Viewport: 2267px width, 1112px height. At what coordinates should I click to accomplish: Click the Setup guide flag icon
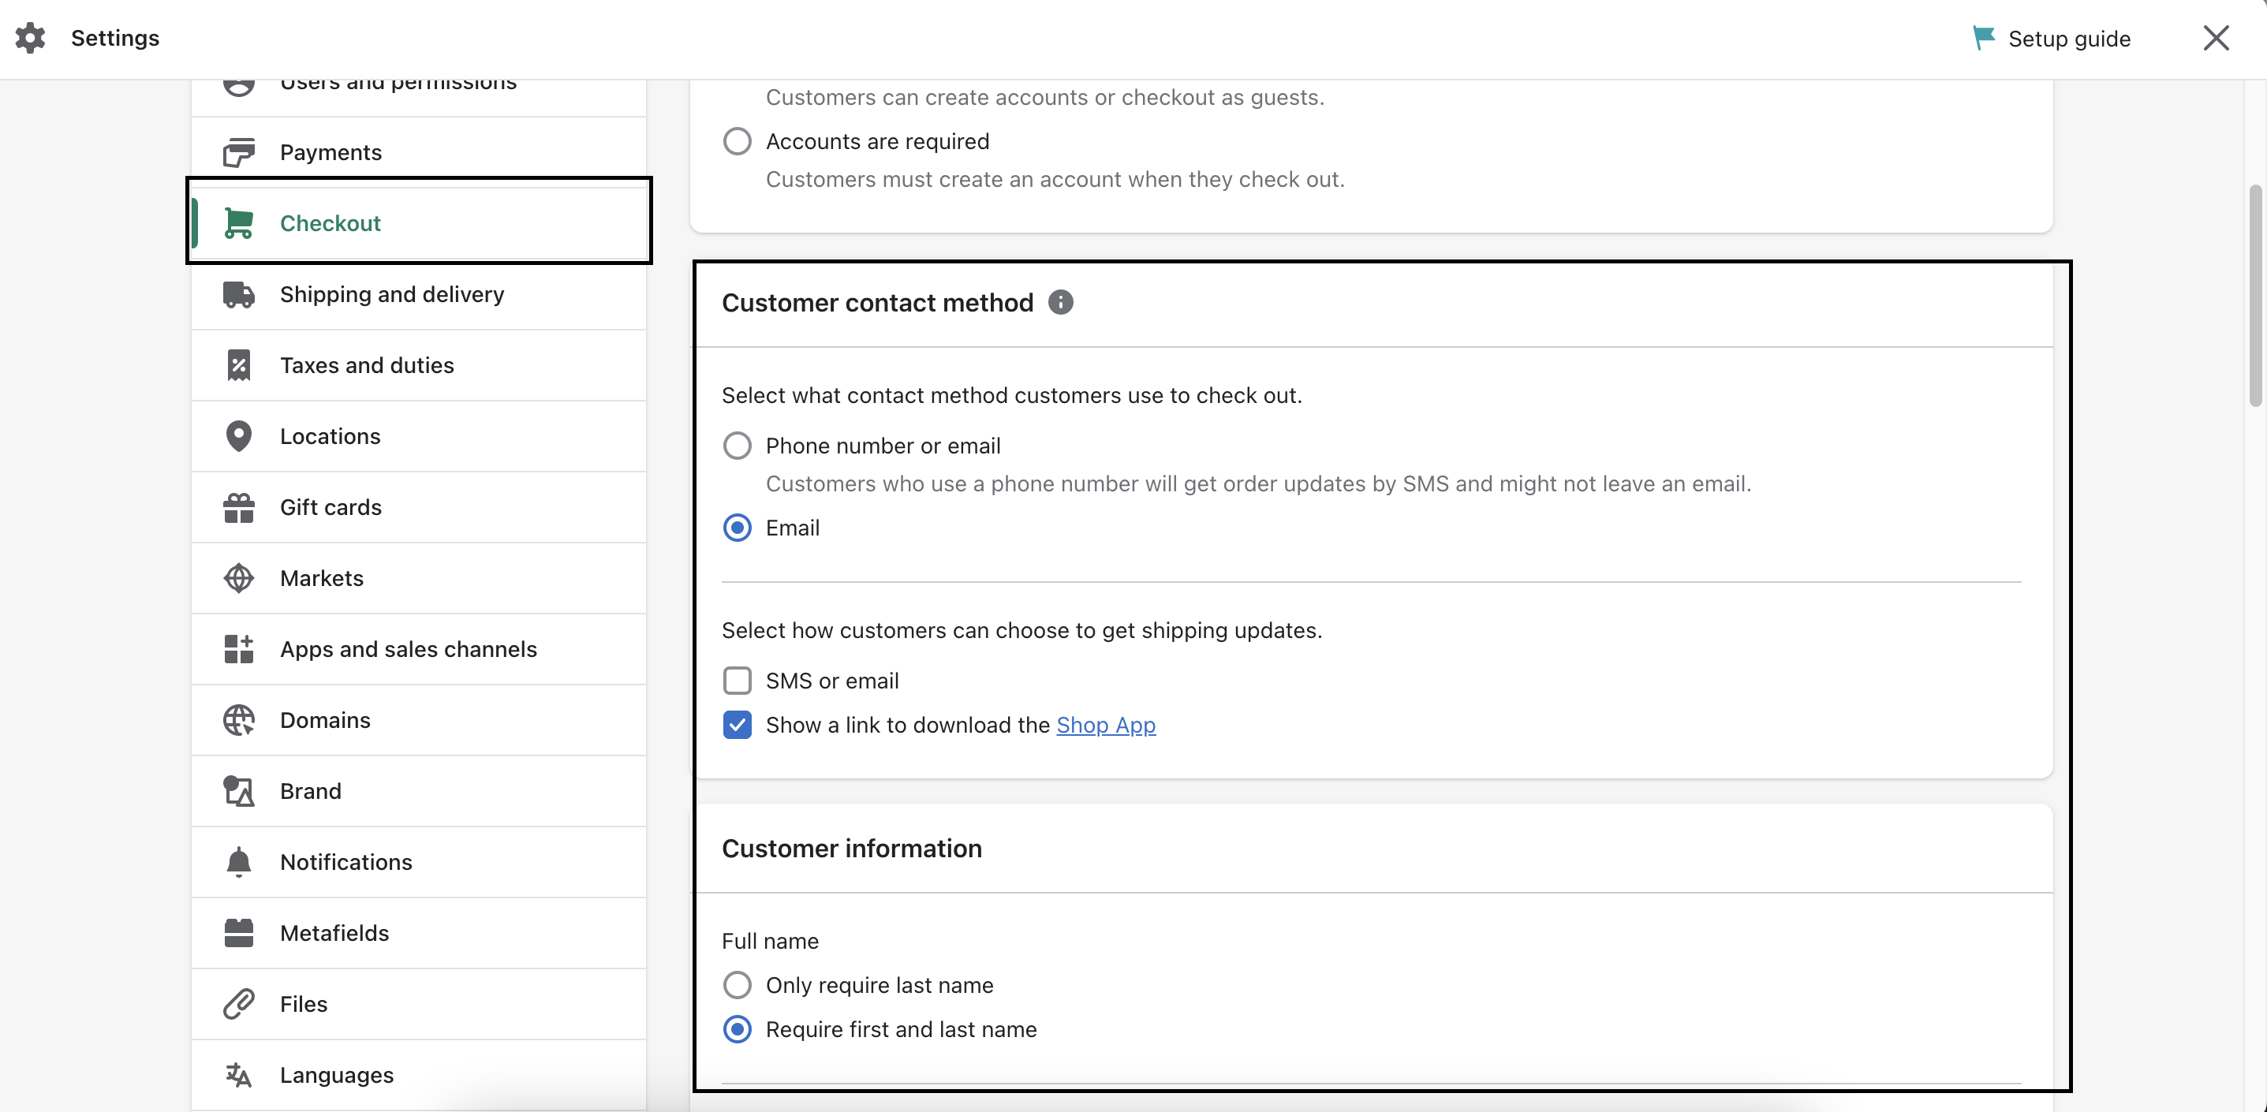1983,38
